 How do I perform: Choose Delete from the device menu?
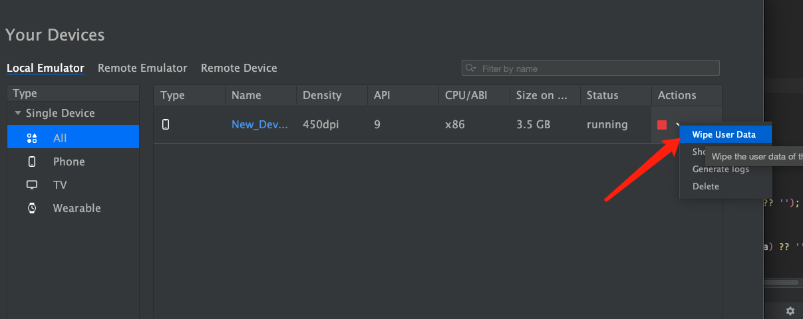pos(706,186)
